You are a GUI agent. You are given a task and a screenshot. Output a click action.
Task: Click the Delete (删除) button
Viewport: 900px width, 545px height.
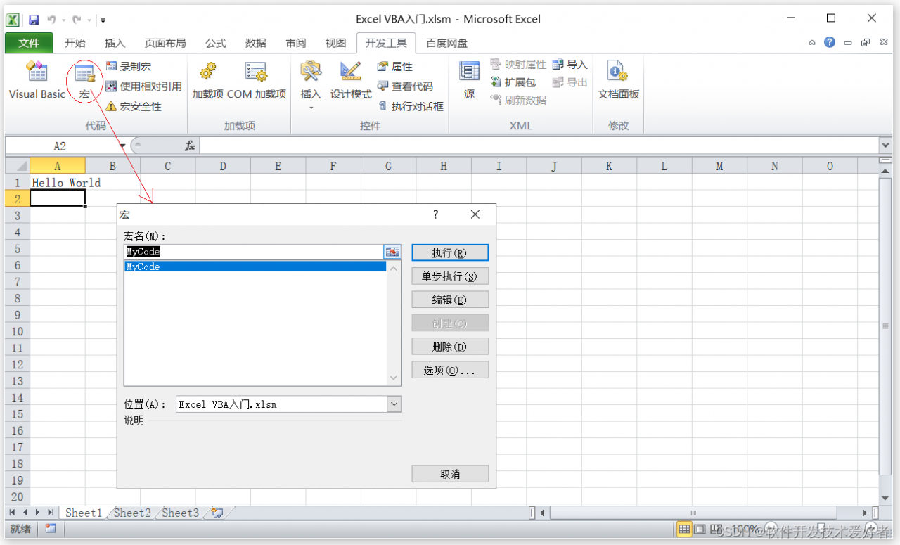[x=450, y=347]
